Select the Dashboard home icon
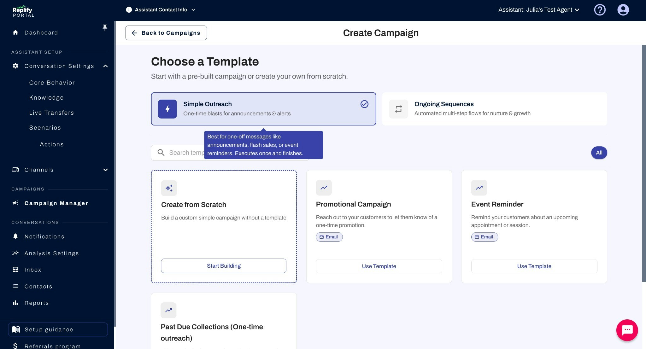 click(15, 32)
